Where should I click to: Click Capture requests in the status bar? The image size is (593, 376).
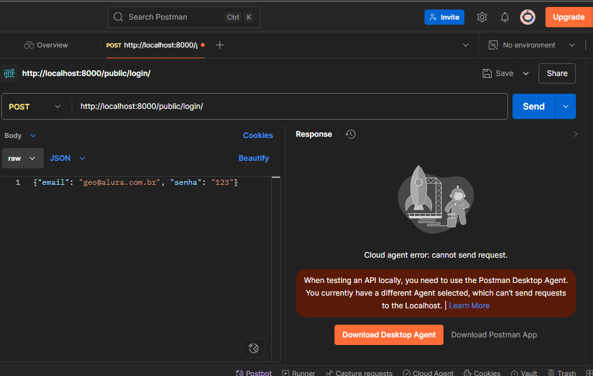(x=359, y=373)
